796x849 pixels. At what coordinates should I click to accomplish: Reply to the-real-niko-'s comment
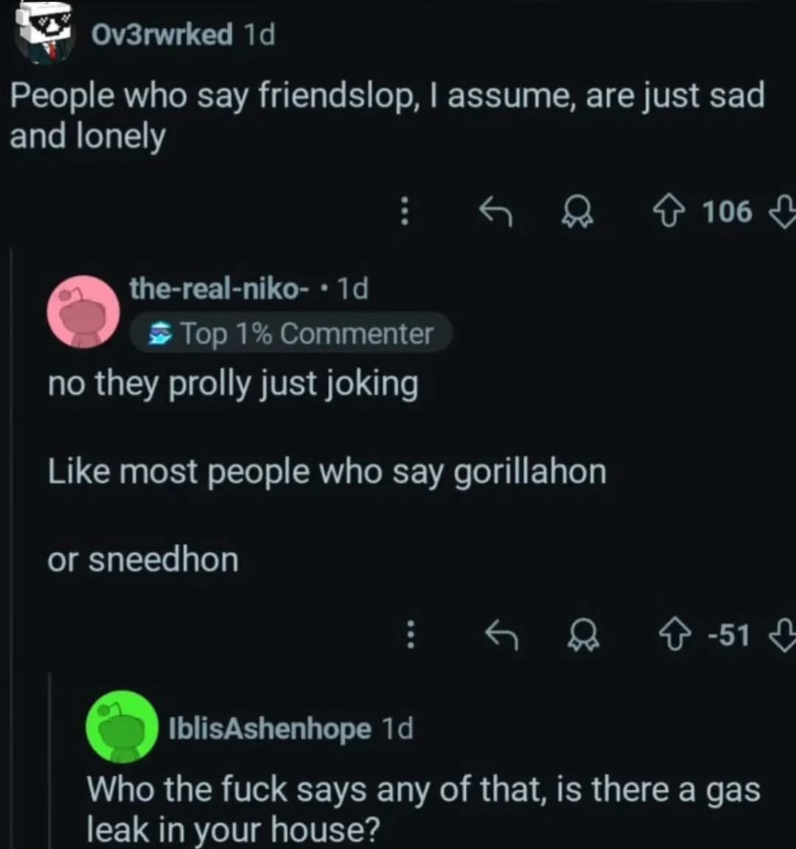[502, 636]
